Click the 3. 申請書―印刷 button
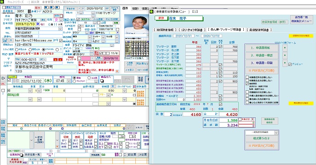The image size is (316, 165). click(x=262, y=63)
